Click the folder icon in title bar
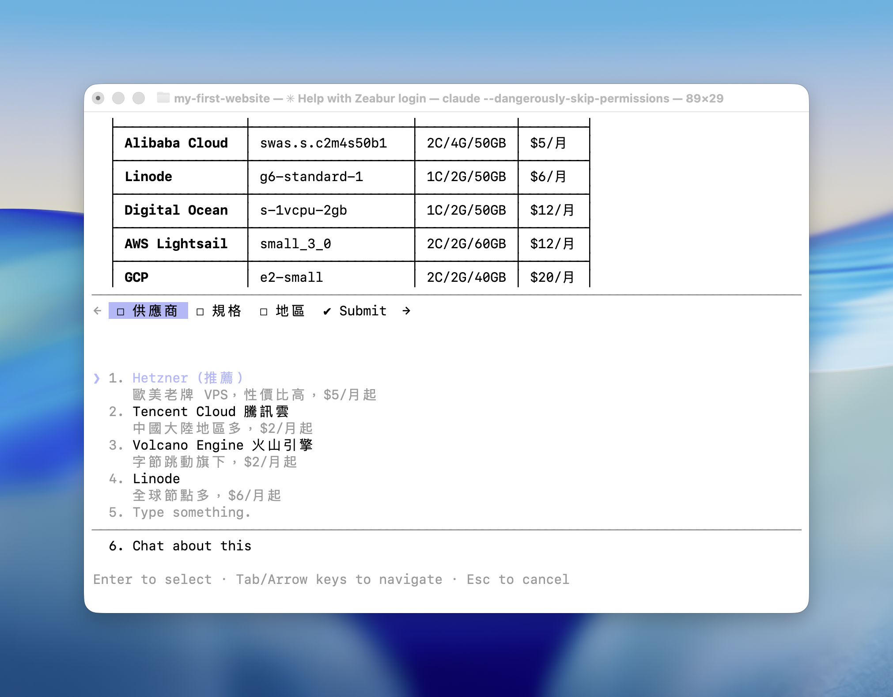The height and width of the screenshot is (697, 893). (x=163, y=98)
